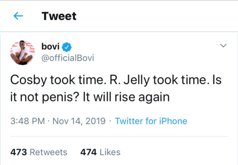Open the @officialBovi handle

[x=68, y=58]
